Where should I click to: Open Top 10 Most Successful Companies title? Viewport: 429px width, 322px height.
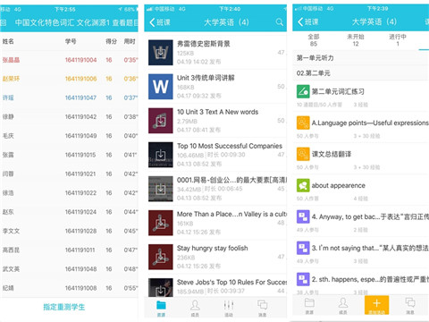pyautogui.click(x=230, y=146)
